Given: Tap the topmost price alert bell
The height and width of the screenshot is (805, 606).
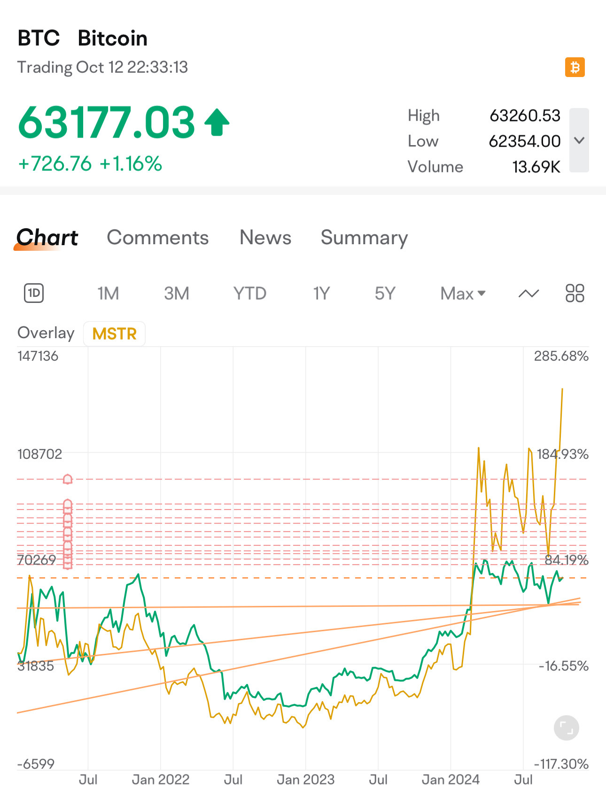Looking at the screenshot, I should coord(68,480).
